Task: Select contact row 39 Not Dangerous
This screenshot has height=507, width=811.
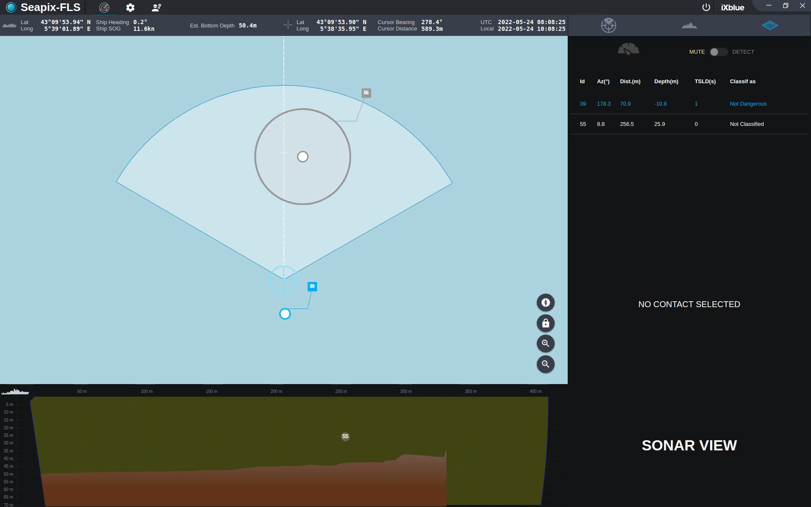Action: (x=689, y=104)
